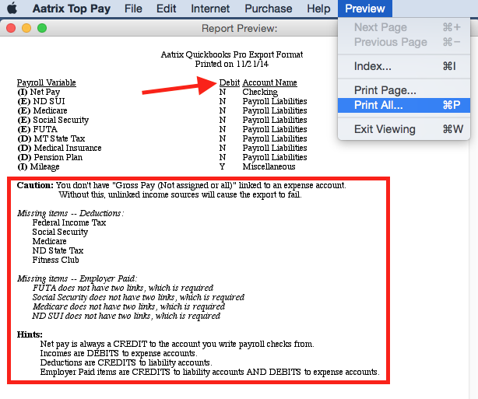Select Index... from the Preview menu
The height and width of the screenshot is (399, 478).
pos(404,66)
